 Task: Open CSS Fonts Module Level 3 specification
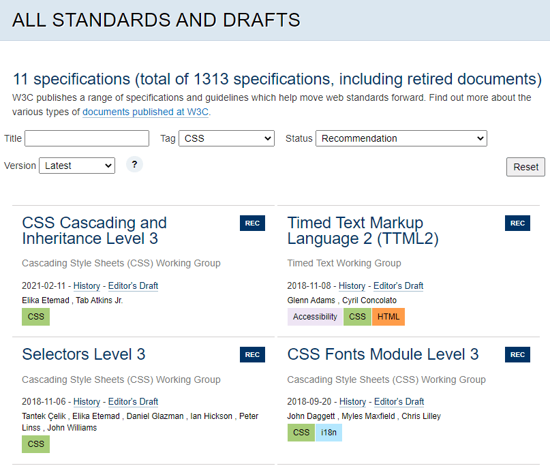(x=383, y=354)
